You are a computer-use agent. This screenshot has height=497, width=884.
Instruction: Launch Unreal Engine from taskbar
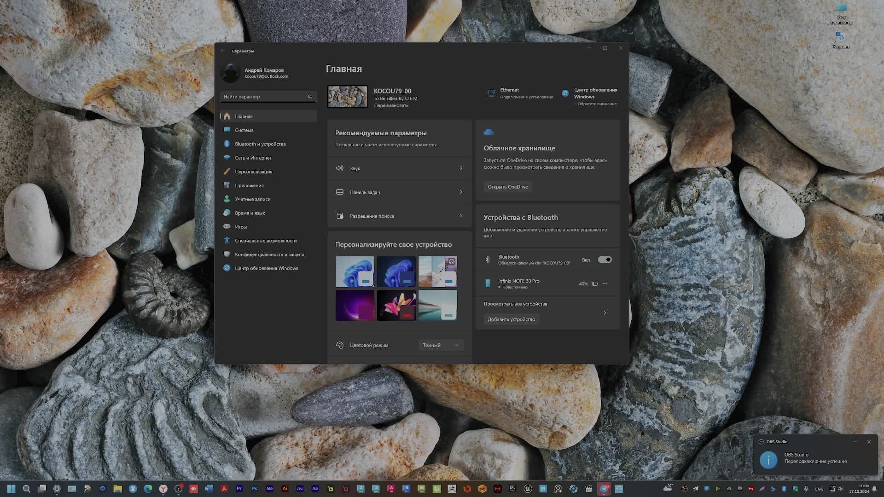pos(528,489)
